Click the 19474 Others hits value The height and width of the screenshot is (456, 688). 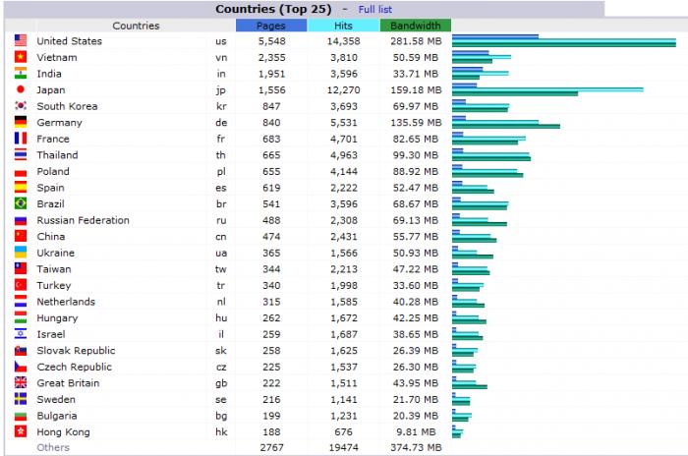pyautogui.click(x=344, y=447)
